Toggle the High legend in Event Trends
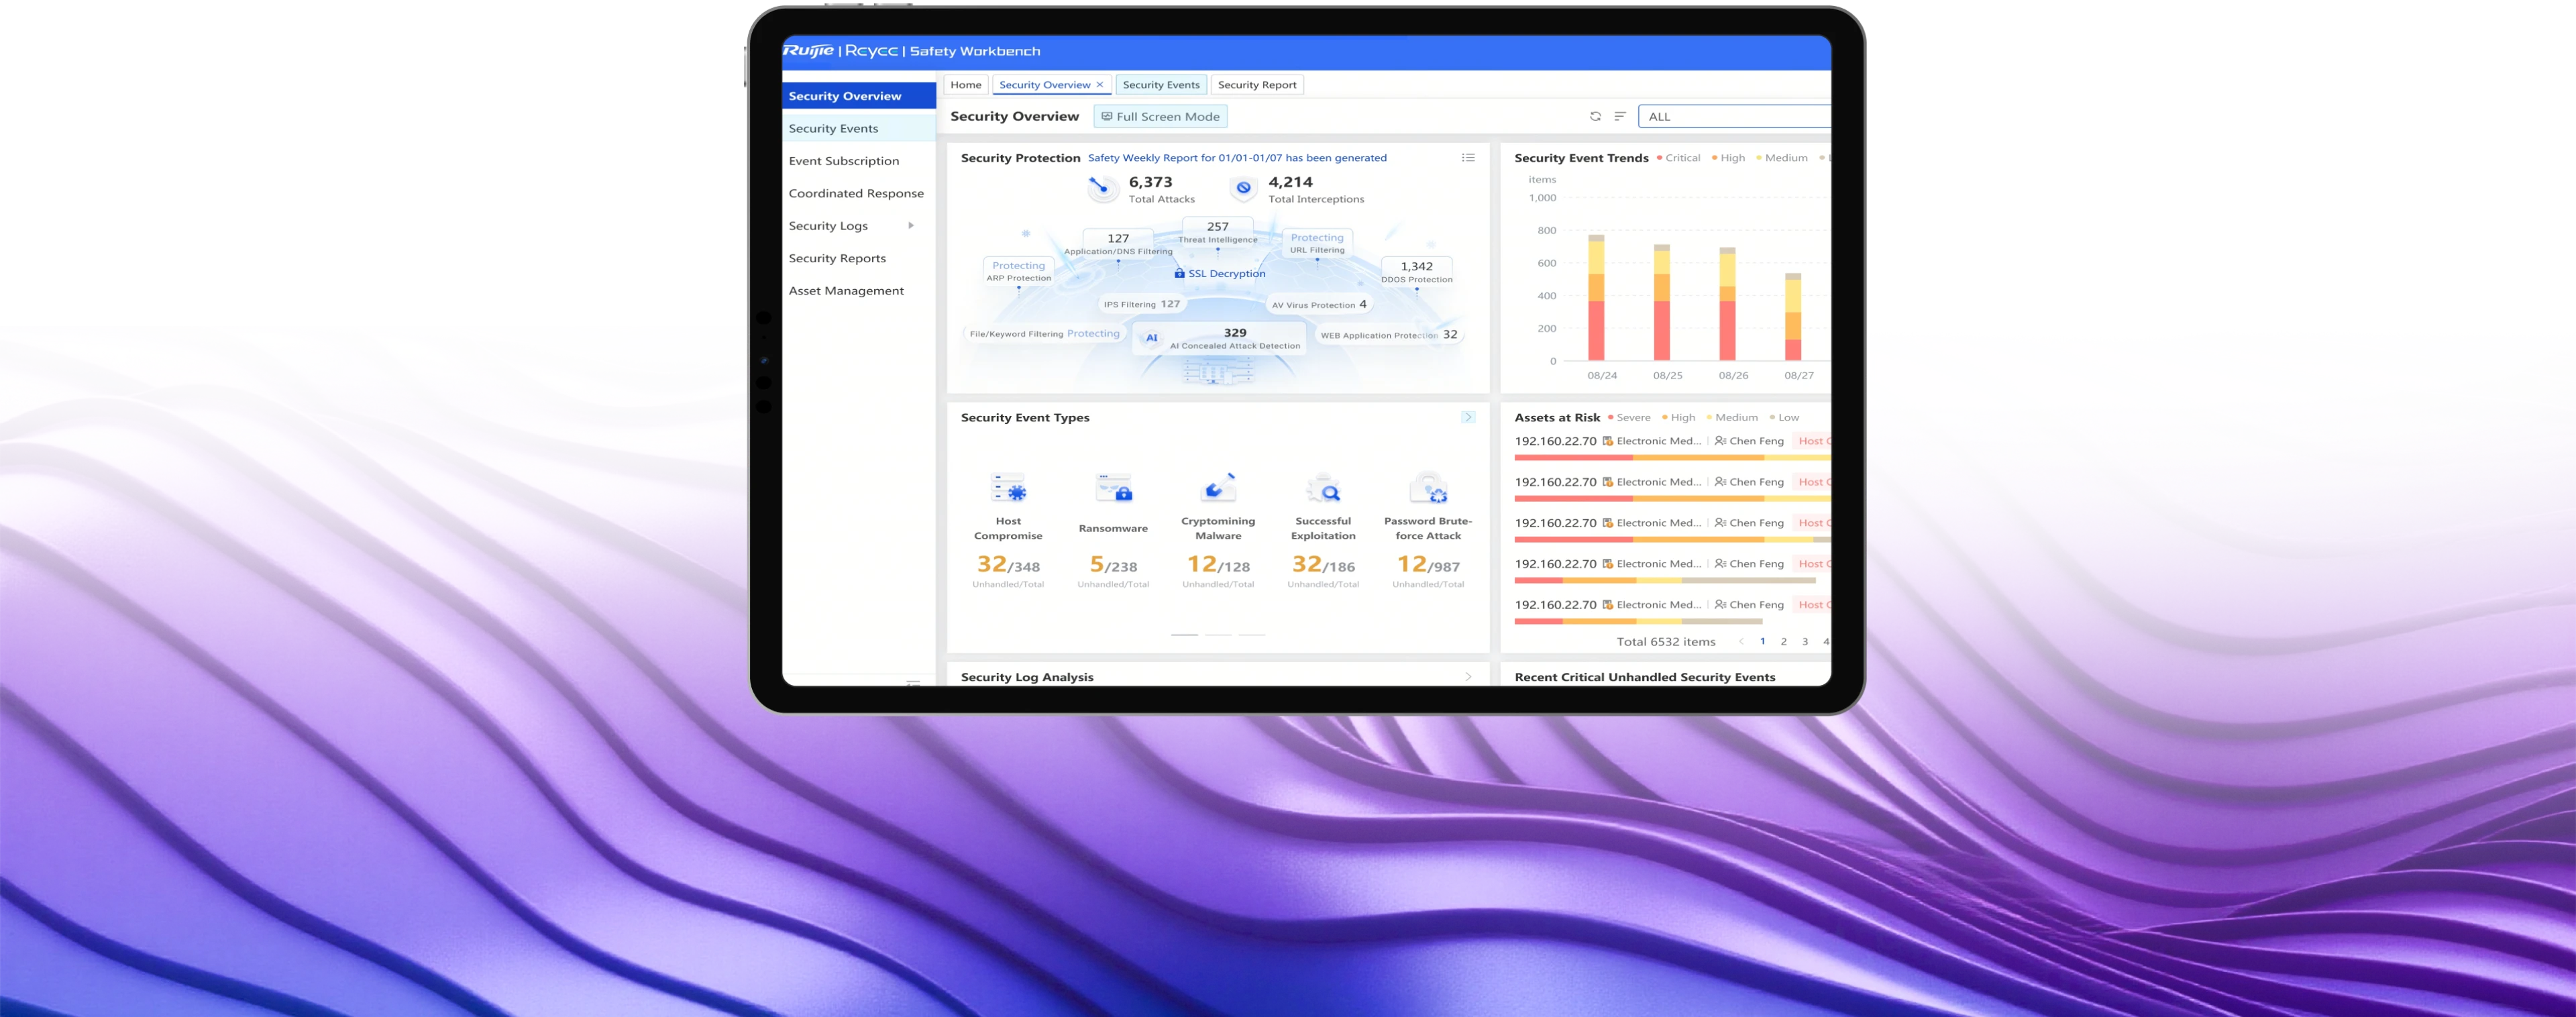The height and width of the screenshot is (1017, 2576). tap(1728, 158)
